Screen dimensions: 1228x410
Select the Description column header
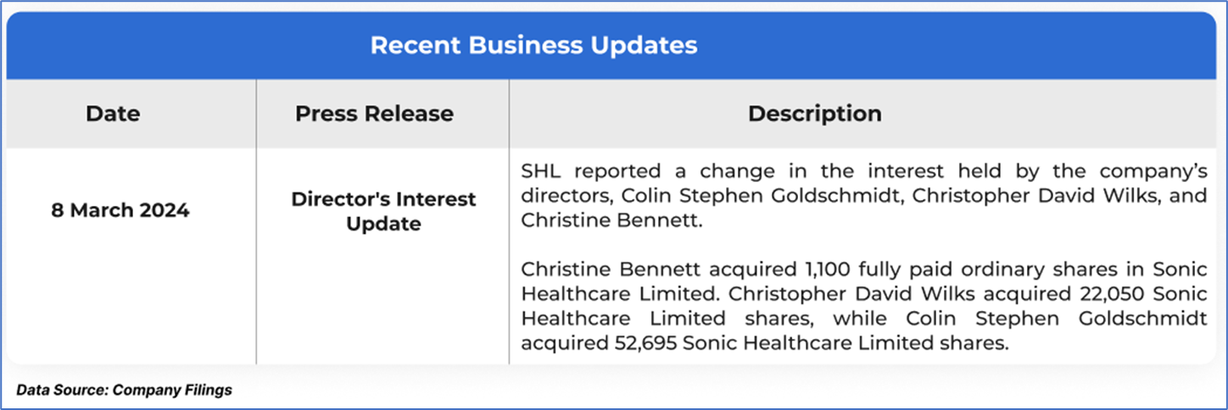[814, 114]
